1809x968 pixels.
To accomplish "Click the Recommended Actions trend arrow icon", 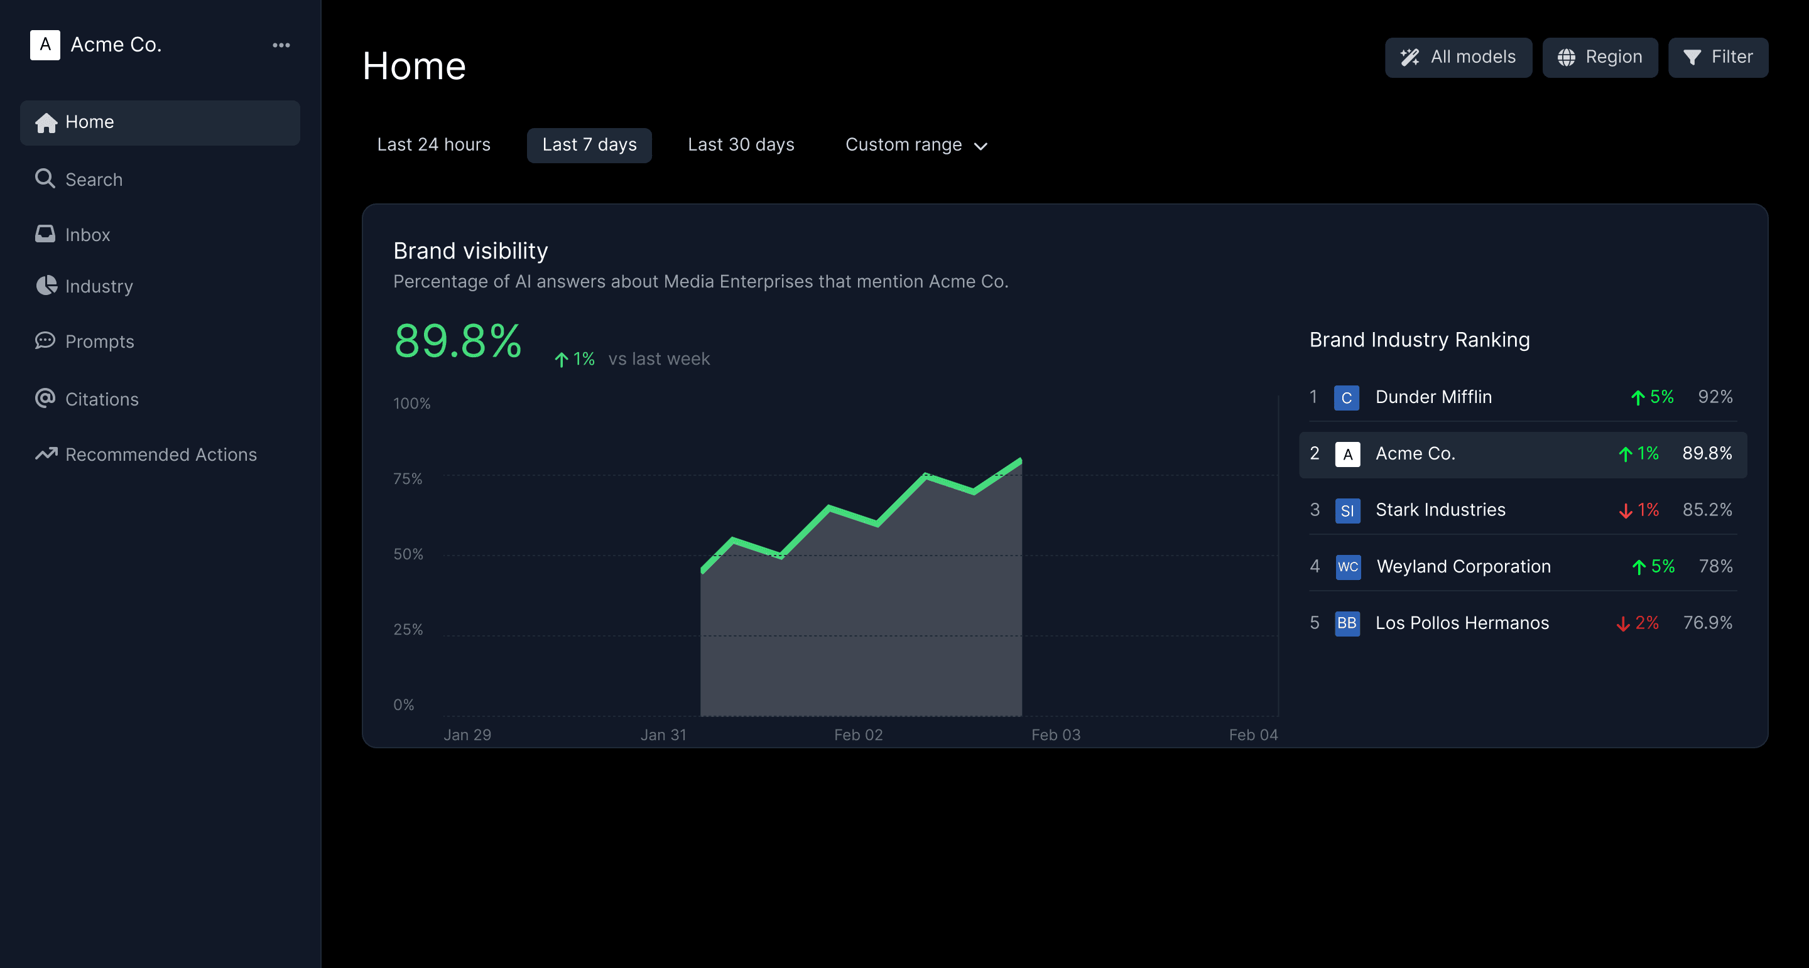I will click(x=46, y=453).
